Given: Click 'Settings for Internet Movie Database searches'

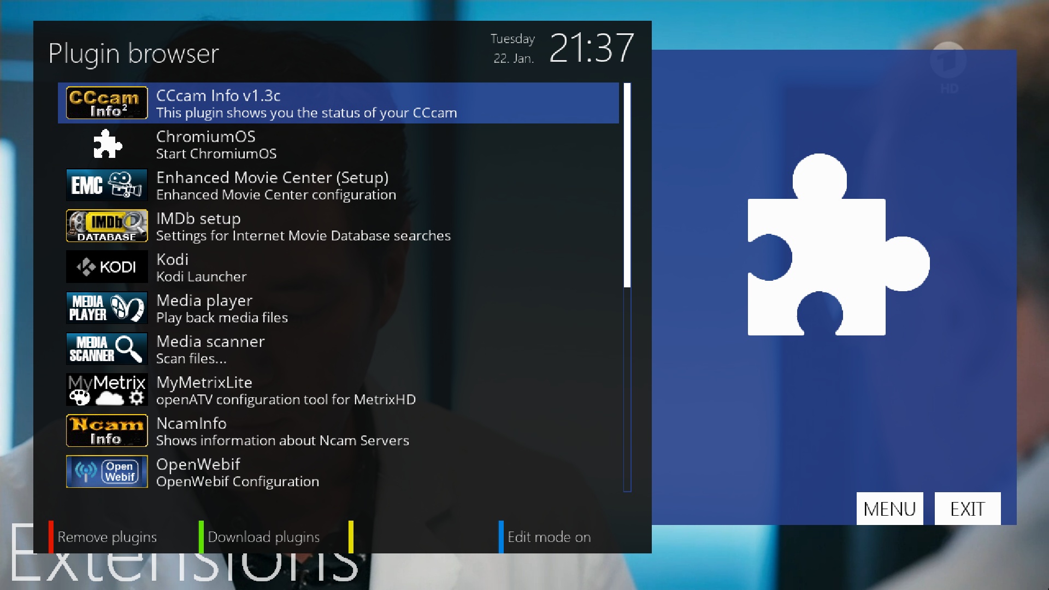Looking at the screenshot, I should coord(303,236).
